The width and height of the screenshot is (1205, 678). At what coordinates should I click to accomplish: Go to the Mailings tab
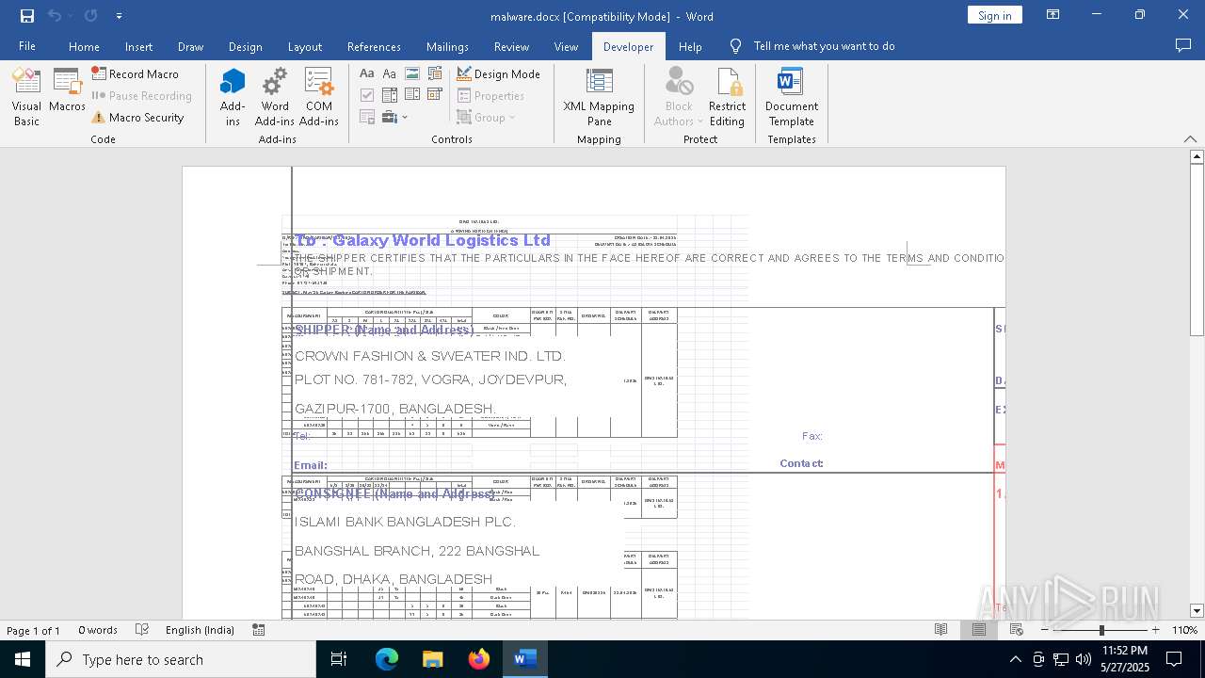(447, 46)
